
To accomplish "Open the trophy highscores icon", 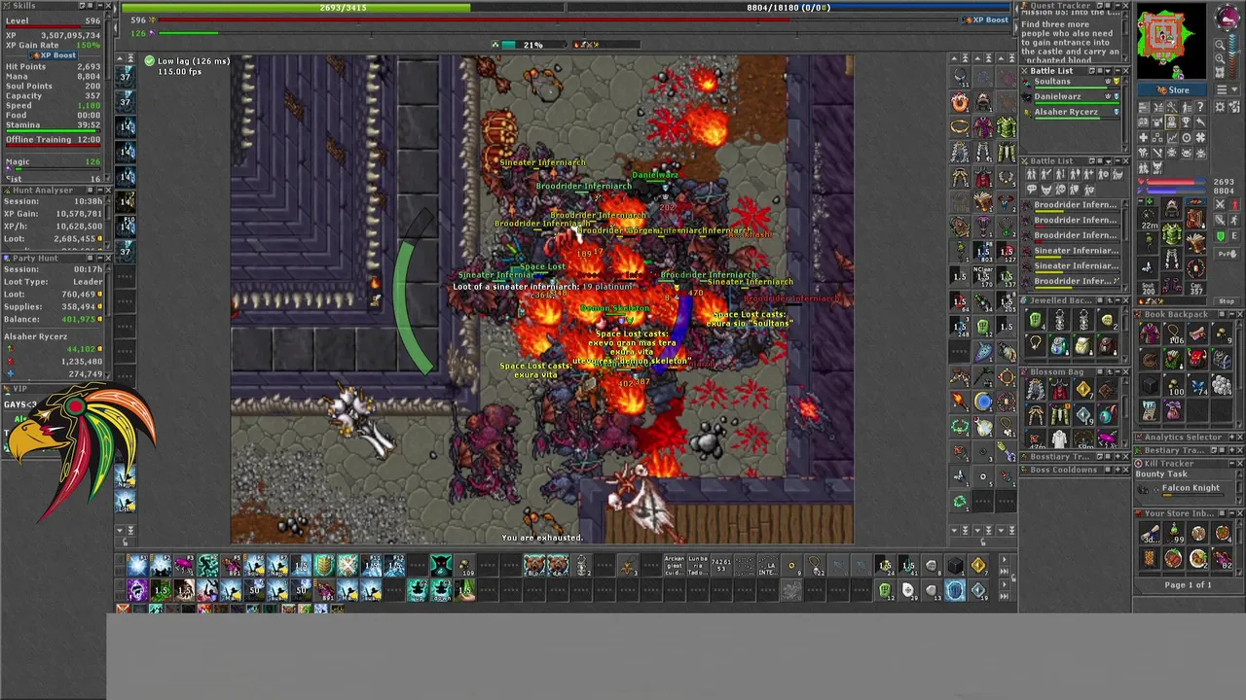I will pyautogui.click(x=1187, y=122).
